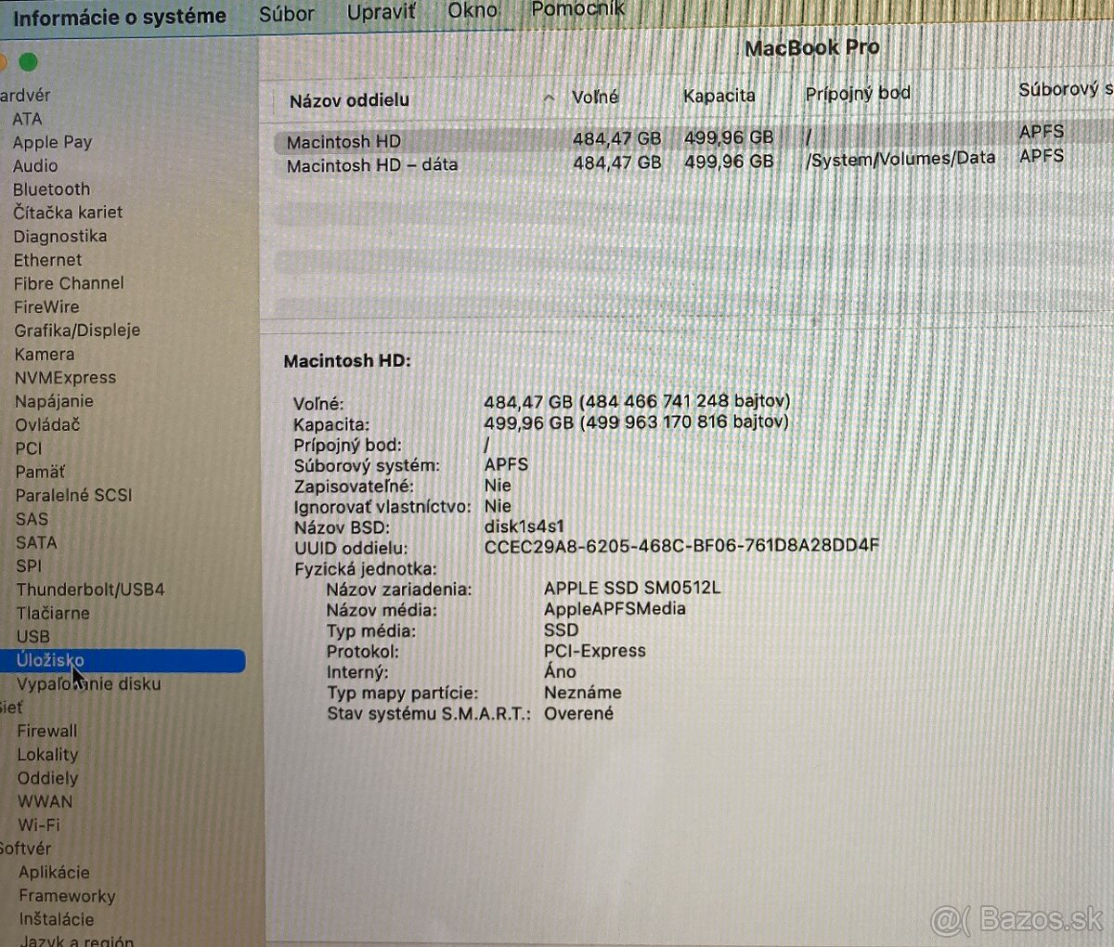This screenshot has height=947, width=1114.
Task: Open the Súbor menu
Action: pyautogui.click(x=286, y=14)
